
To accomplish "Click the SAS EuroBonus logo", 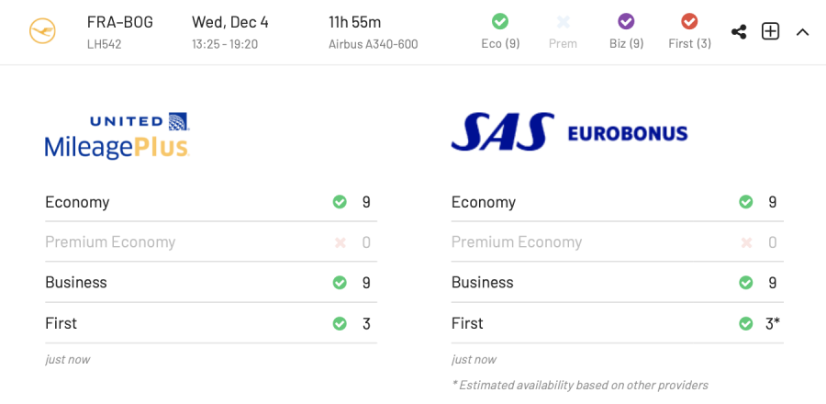I will point(569,132).
